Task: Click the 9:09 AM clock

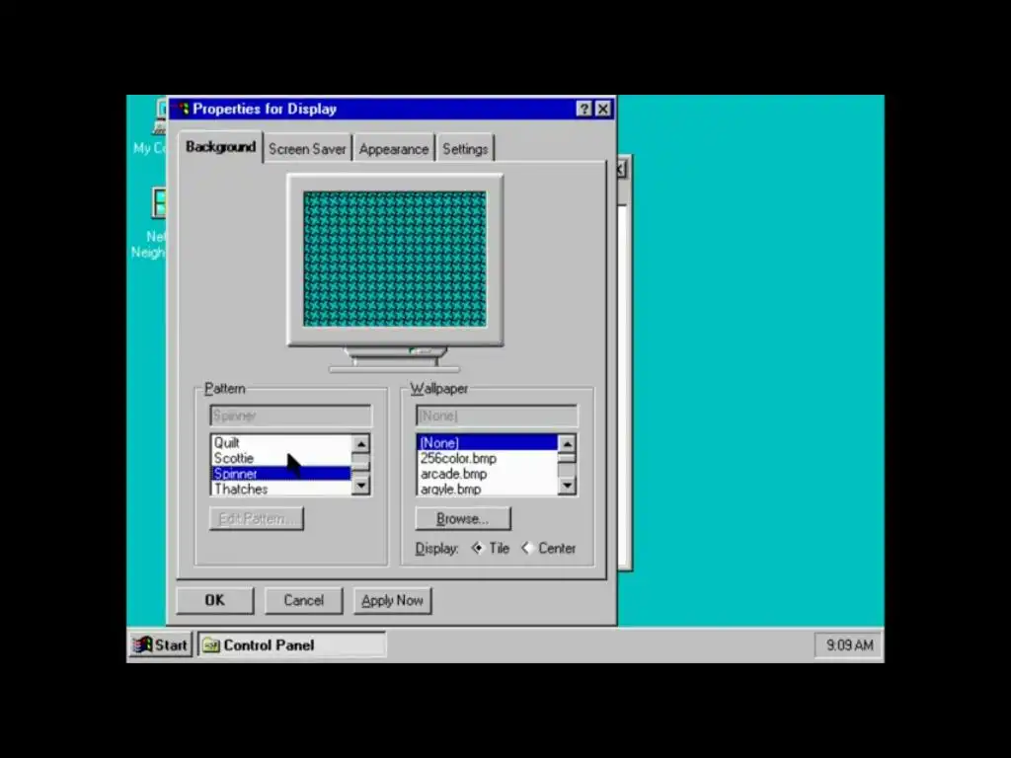Action: (849, 644)
